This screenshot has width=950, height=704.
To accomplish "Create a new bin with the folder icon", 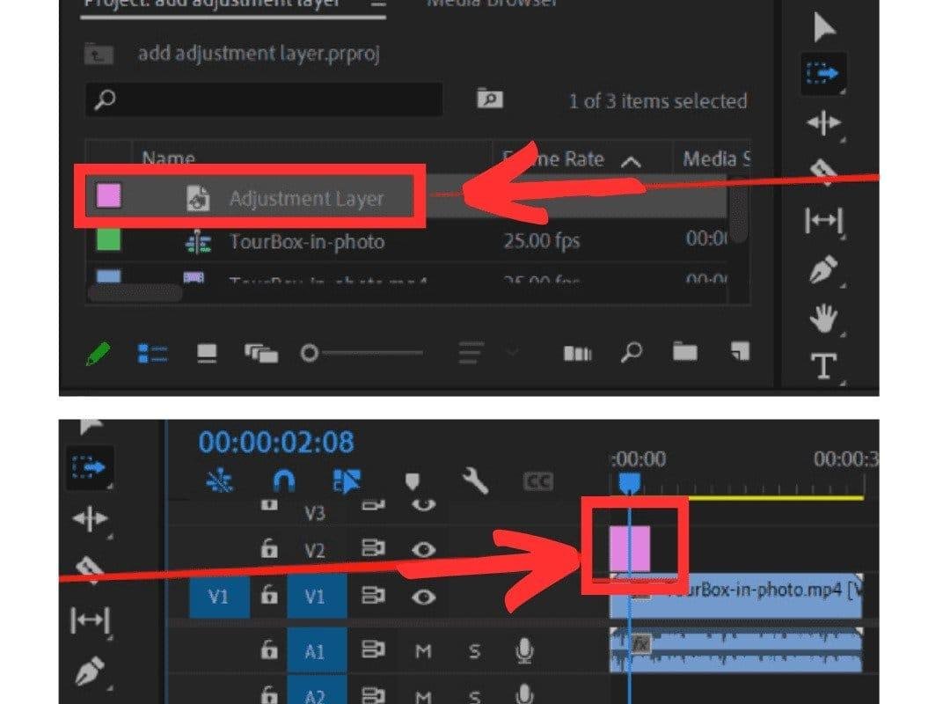I will 684,352.
